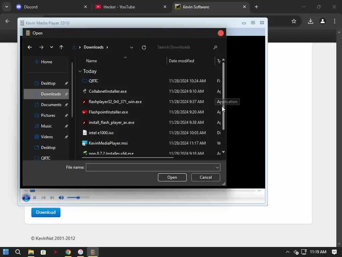This screenshot has height=257, width=342.
Task: Mute volume in Kevin Media Player
Action: click(x=61, y=197)
